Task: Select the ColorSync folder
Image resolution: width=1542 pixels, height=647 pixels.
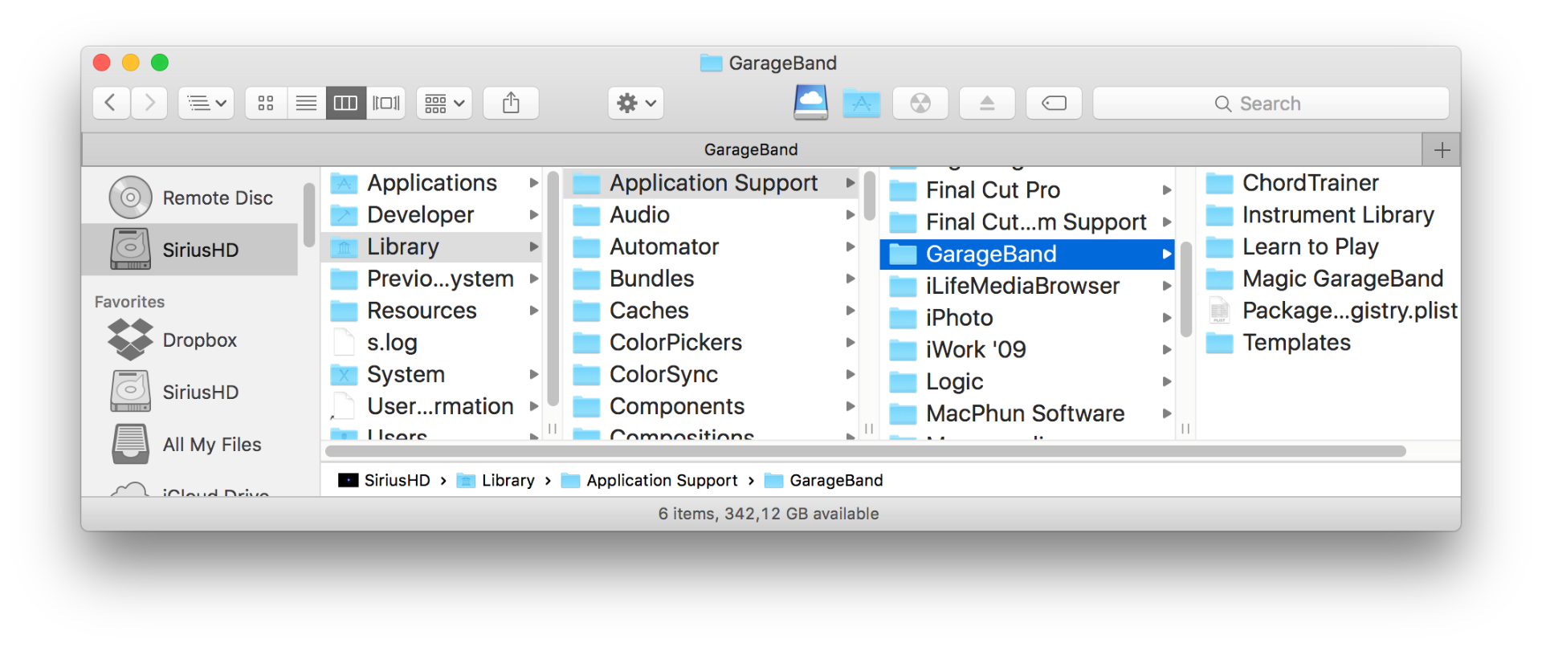Action: click(x=711, y=375)
